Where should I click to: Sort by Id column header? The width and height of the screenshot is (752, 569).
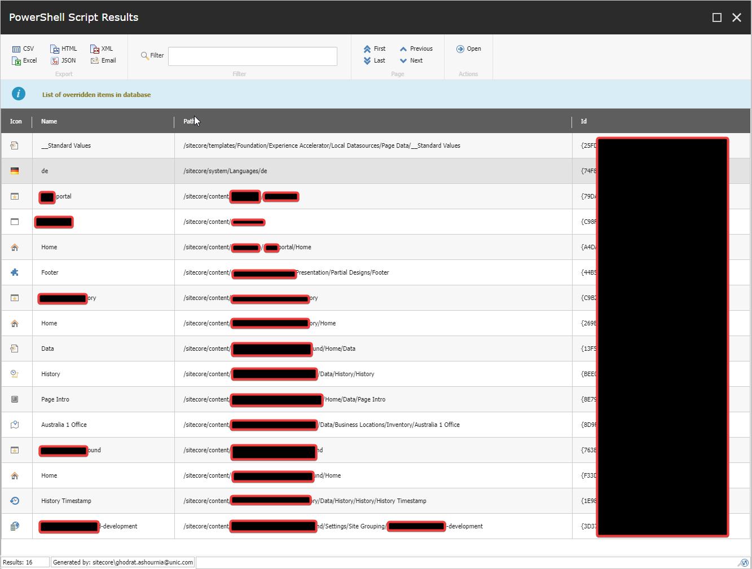[x=584, y=121]
